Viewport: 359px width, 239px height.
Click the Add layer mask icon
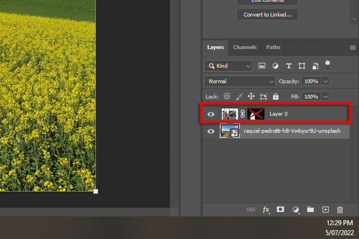pyautogui.click(x=281, y=210)
